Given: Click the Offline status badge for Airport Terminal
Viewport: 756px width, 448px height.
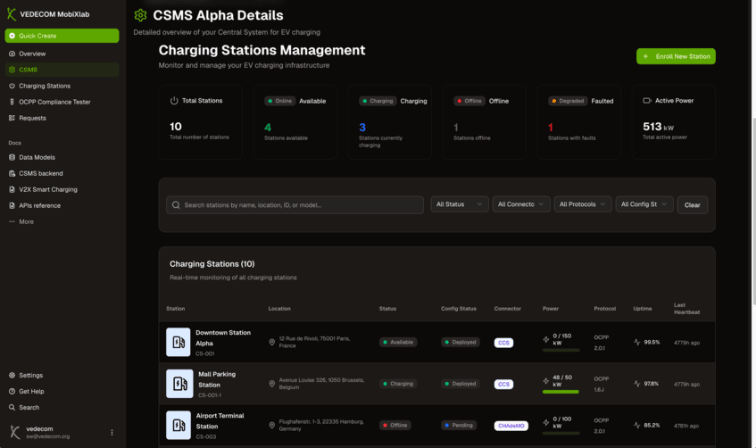Looking at the screenshot, I should coord(395,426).
